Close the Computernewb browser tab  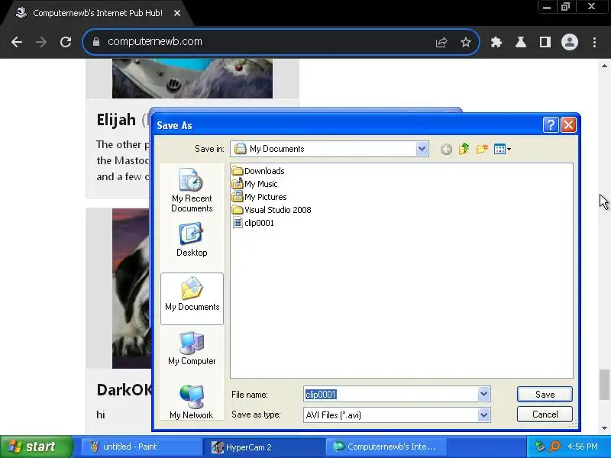coord(177,13)
